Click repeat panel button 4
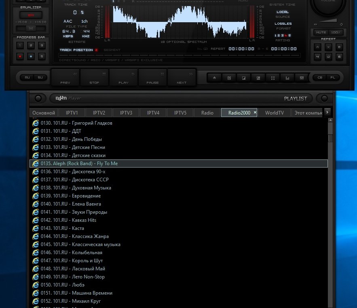357x308 pixels. (318, 57)
